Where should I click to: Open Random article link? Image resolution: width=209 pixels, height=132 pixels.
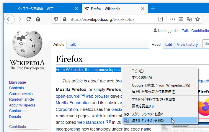(x=22, y=99)
